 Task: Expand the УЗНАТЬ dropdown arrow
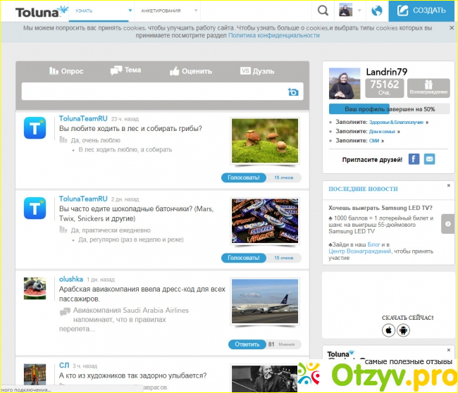pyautogui.click(x=130, y=11)
